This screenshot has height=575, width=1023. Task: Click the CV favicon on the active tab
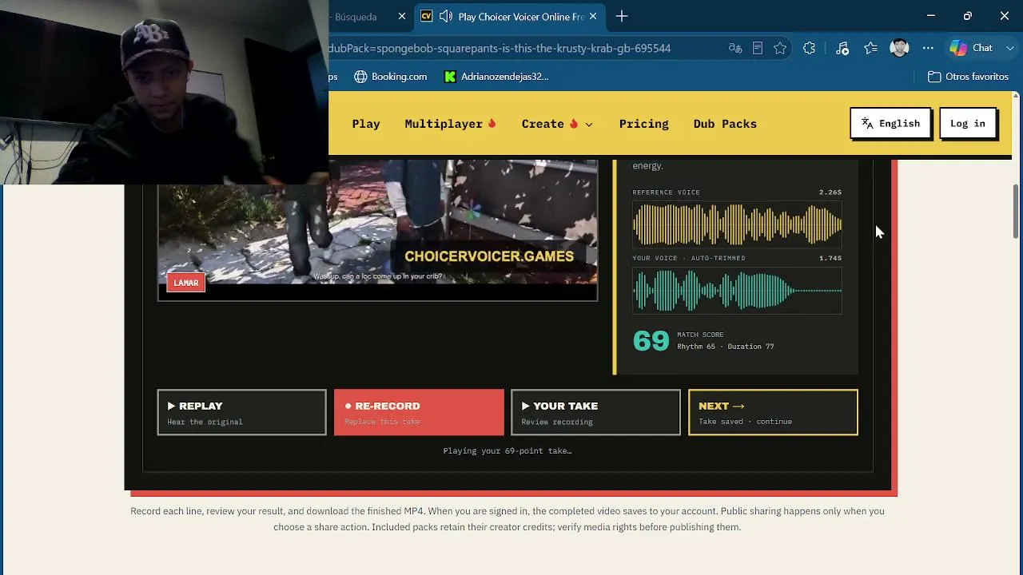(427, 16)
